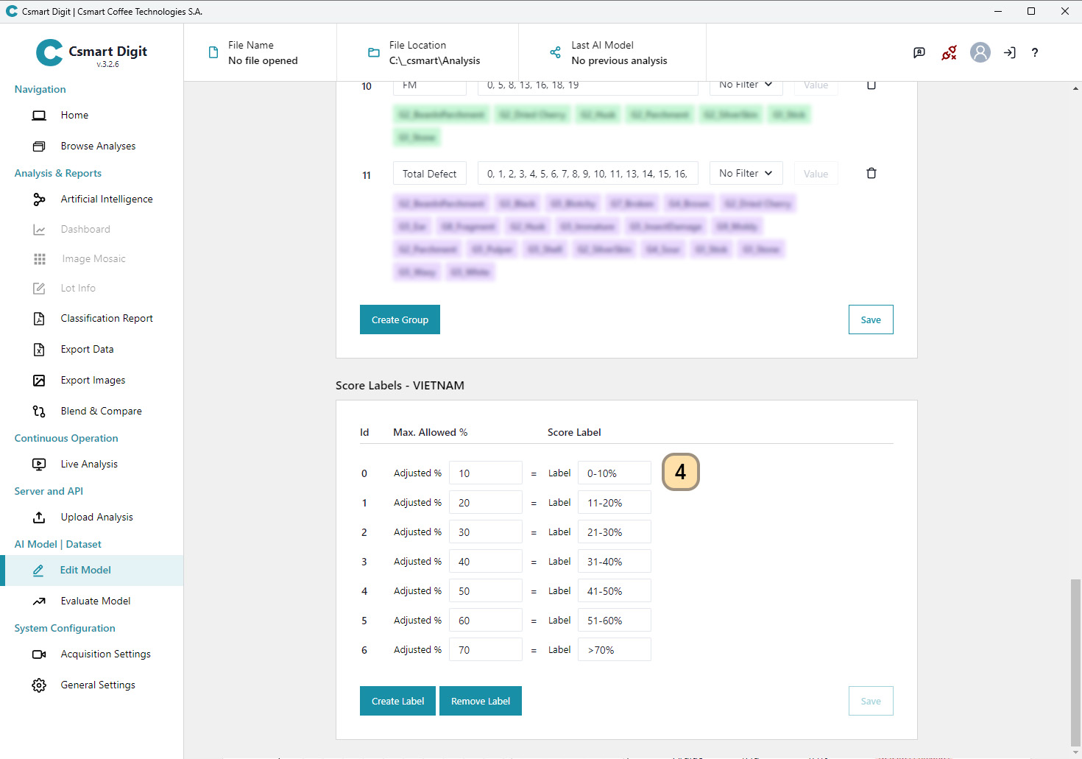1082x759 pixels.
Task: Expand the No Filter dropdown for Total Defect
Action: [745, 174]
